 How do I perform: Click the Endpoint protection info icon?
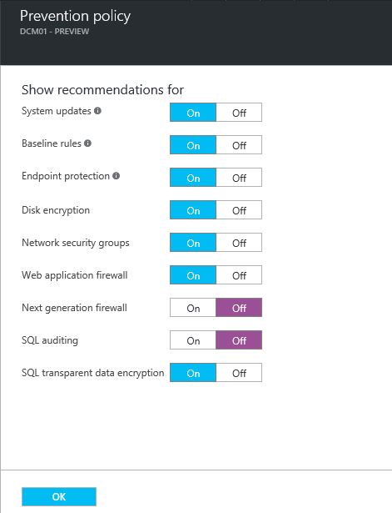(116, 176)
